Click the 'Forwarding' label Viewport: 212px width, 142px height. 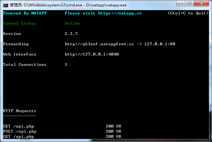(x=16, y=44)
